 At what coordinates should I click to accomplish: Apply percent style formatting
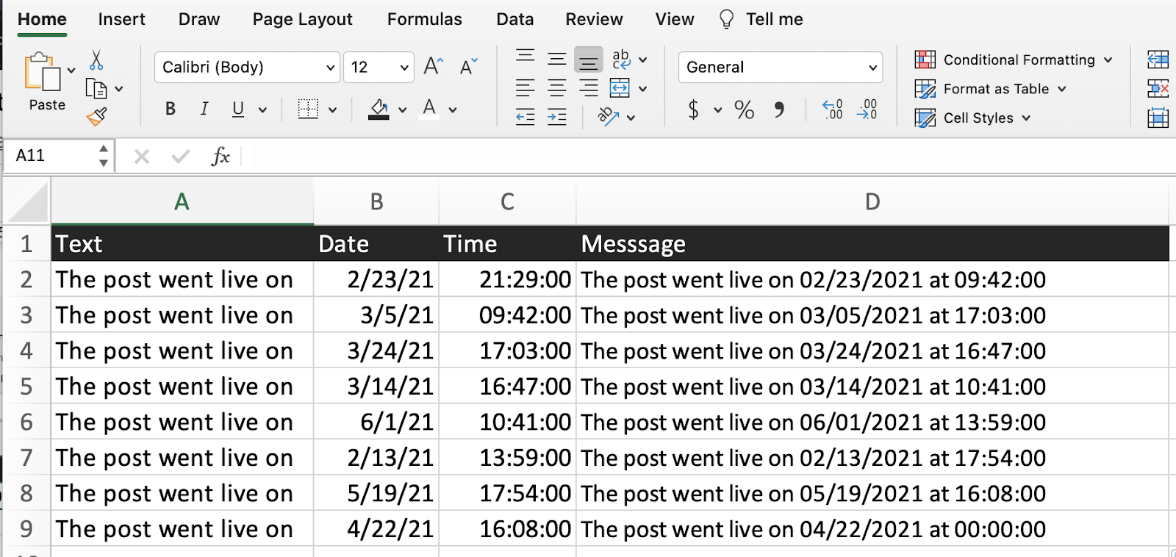(x=744, y=110)
